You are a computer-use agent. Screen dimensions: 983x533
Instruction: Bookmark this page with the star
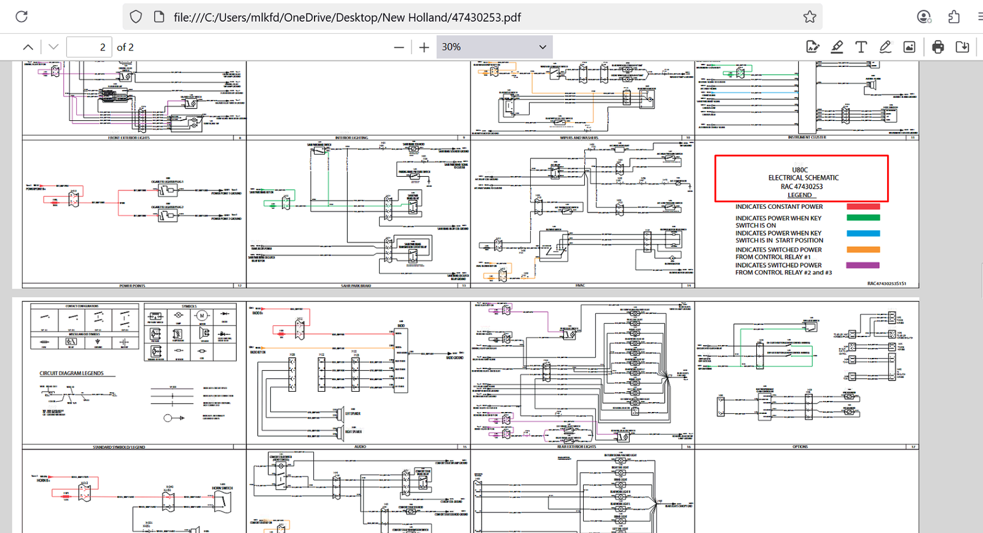click(x=810, y=17)
